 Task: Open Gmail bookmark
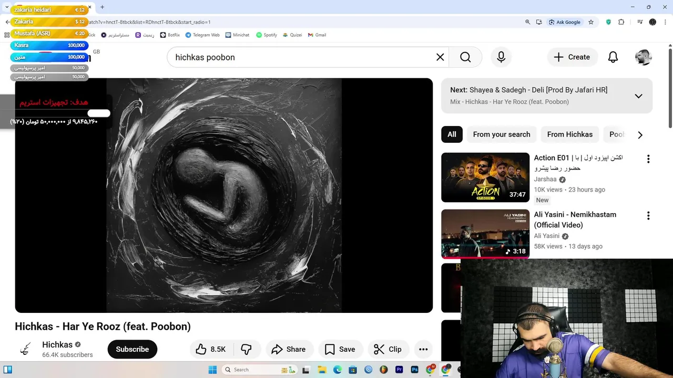pyautogui.click(x=317, y=35)
